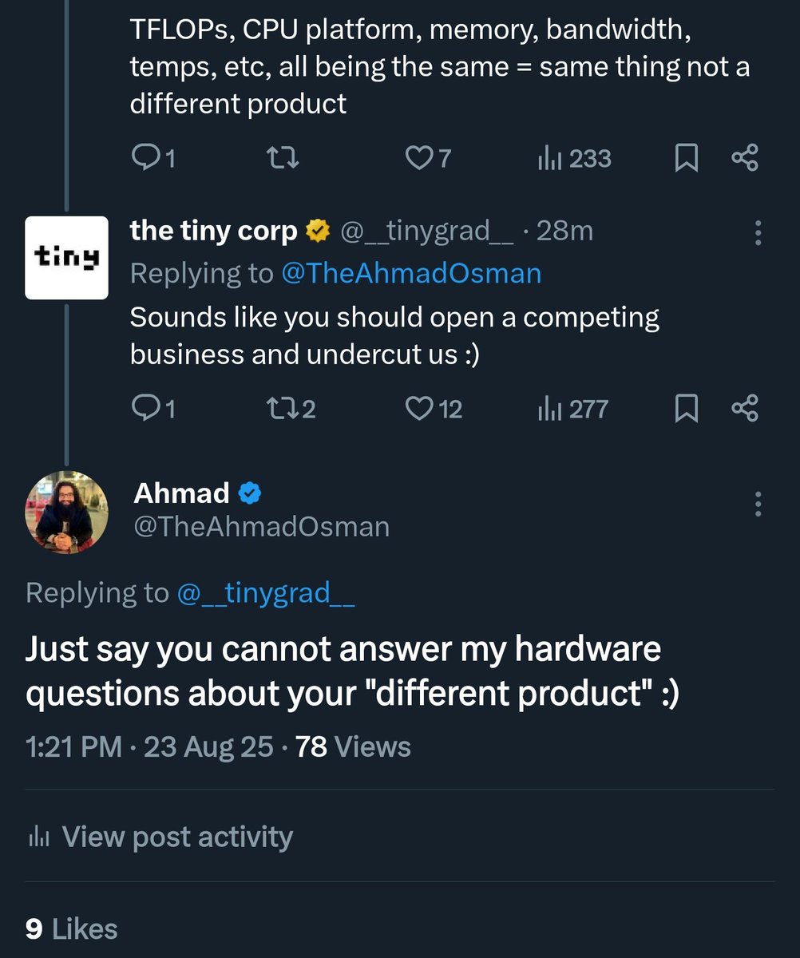The width and height of the screenshot is (800, 958).
Task: Open @__tinygrad__ reply mention link
Action: [265, 593]
